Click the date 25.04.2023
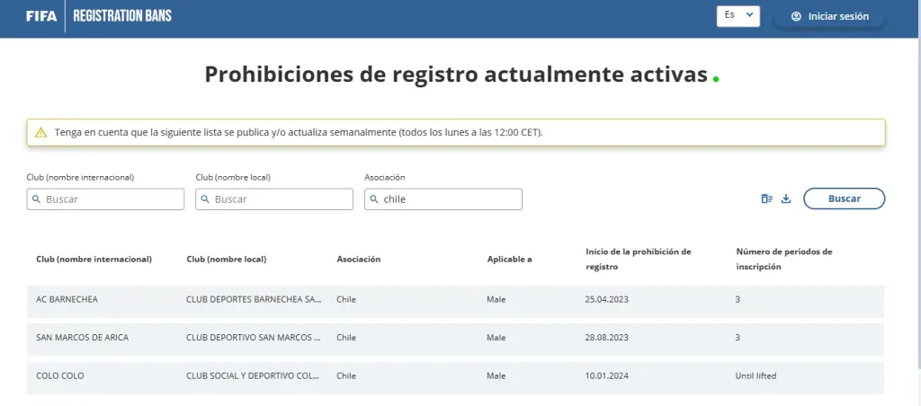The height and width of the screenshot is (406, 921). coord(607,299)
